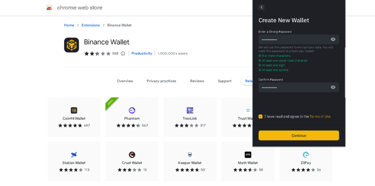Click the Binance Wallet extension title
Viewport: 375px width, 186px height.
[107, 42]
